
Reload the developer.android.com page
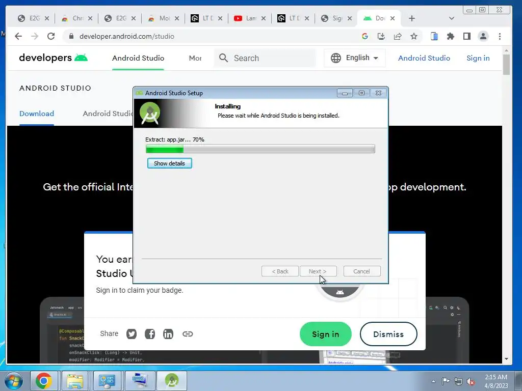51,36
